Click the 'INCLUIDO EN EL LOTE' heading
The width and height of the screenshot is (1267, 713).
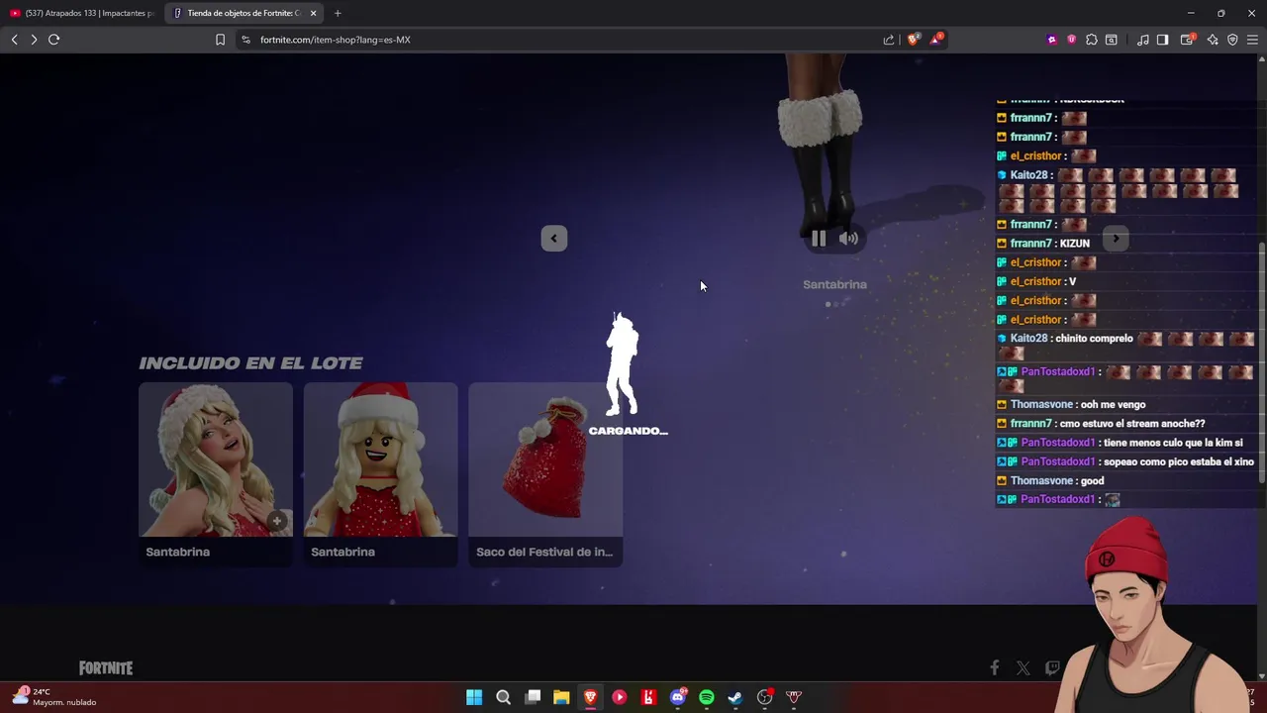pos(250,363)
